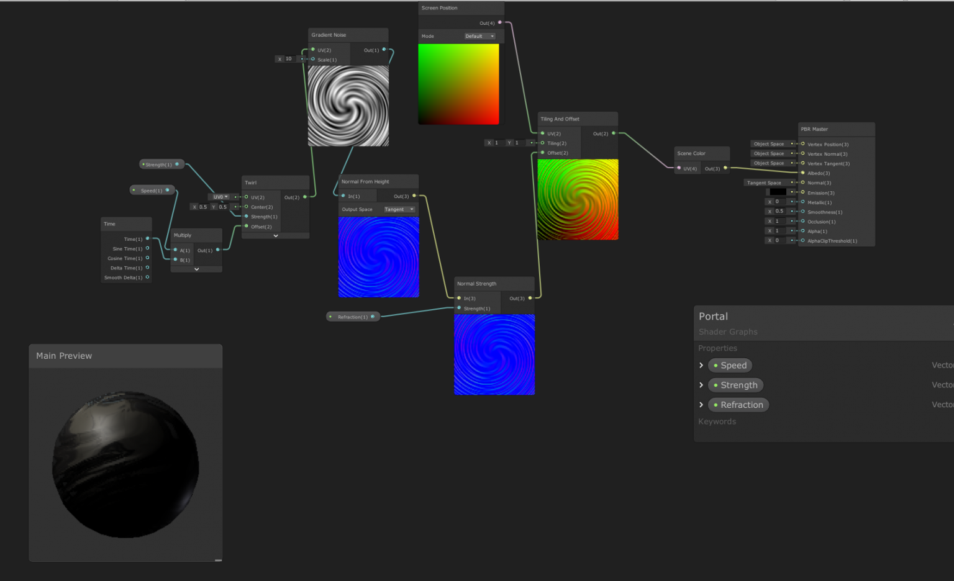Click the In(1) port on Normal From Height node

click(343, 195)
